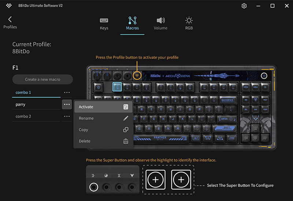Click the K key on keyboard
This screenshot has height=201, width=293.
pos(182,119)
